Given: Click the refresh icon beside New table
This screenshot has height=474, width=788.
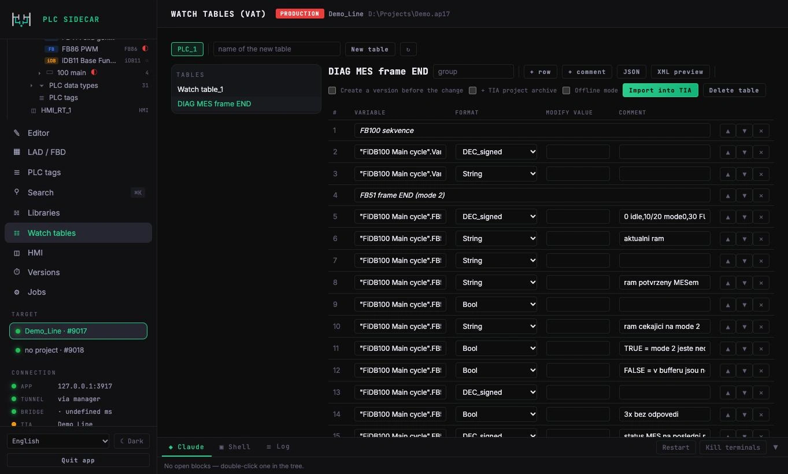Looking at the screenshot, I should pyautogui.click(x=408, y=49).
